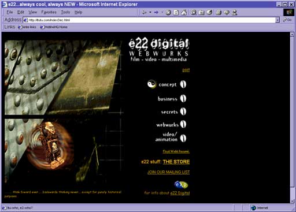Click the video/animation menu text
The image size is (296, 212).
coord(166,137)
